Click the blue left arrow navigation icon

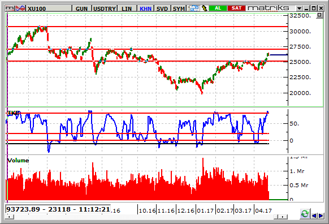[x=314, y=216]
